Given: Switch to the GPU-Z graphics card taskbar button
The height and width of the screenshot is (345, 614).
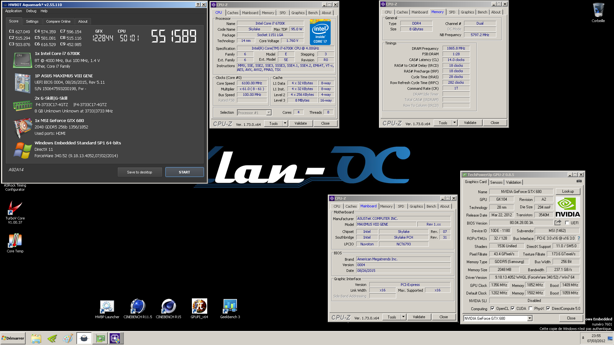Looking at the screenshot, I should click(x=100, y=338).
